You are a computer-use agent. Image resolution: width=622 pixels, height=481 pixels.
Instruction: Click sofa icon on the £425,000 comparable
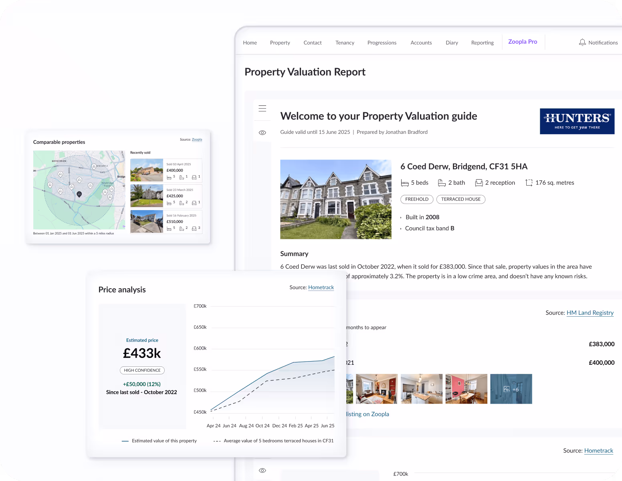(x=194, y=203)
